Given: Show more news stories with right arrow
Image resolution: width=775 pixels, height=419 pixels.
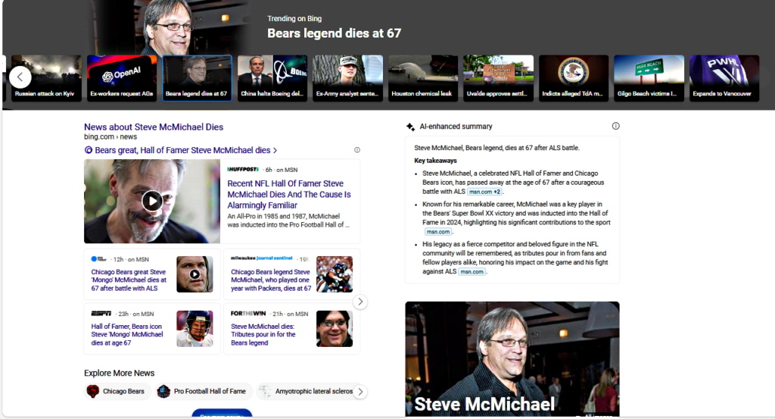Looking at the screenshot, I should tap(360, 302).
